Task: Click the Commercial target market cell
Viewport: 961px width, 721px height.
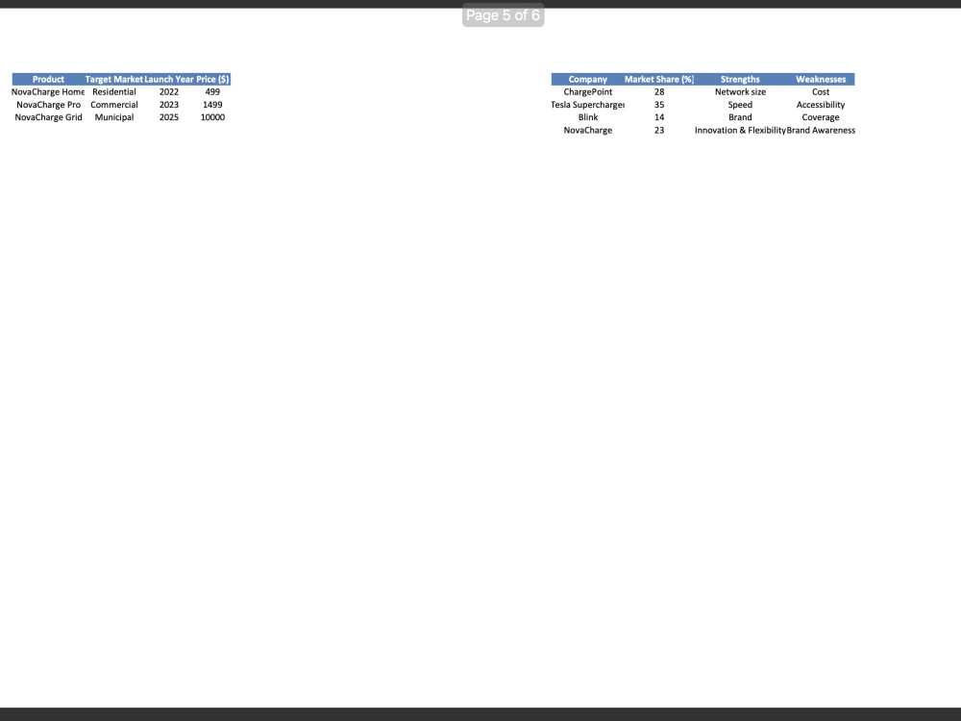Action: coord(114,105)
